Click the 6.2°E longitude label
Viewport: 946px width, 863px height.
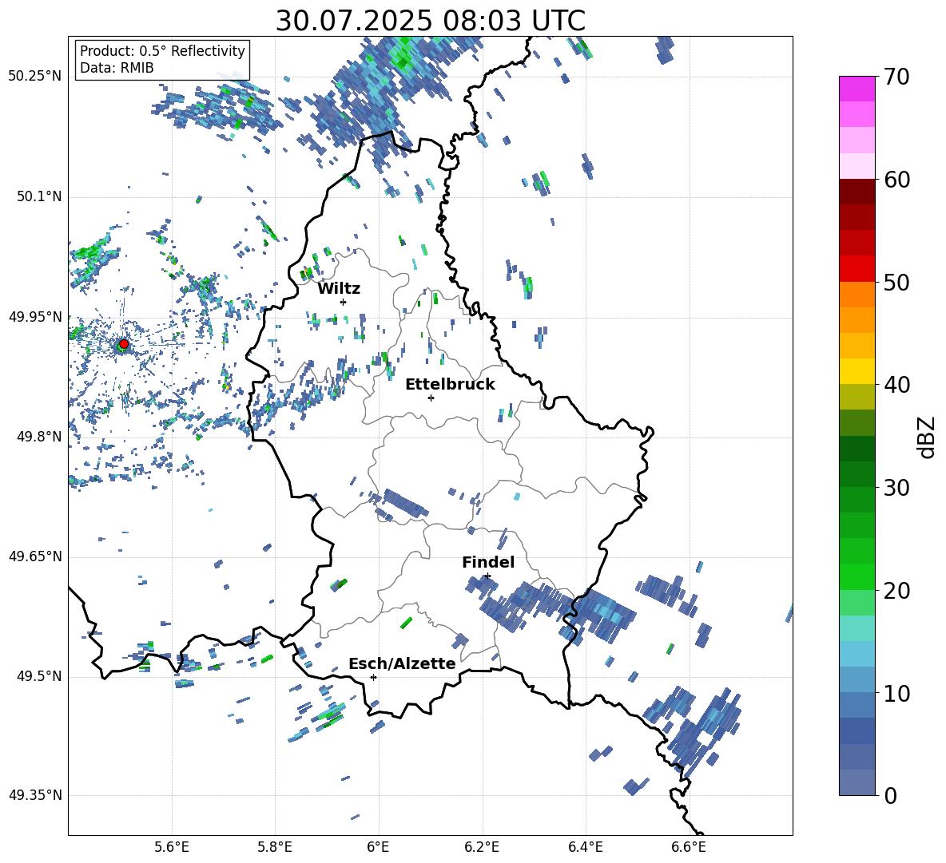point(482,847)
